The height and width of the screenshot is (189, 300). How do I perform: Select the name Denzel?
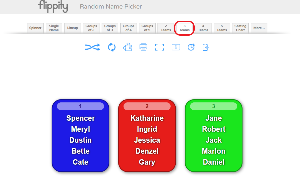[x=147, y=151]
